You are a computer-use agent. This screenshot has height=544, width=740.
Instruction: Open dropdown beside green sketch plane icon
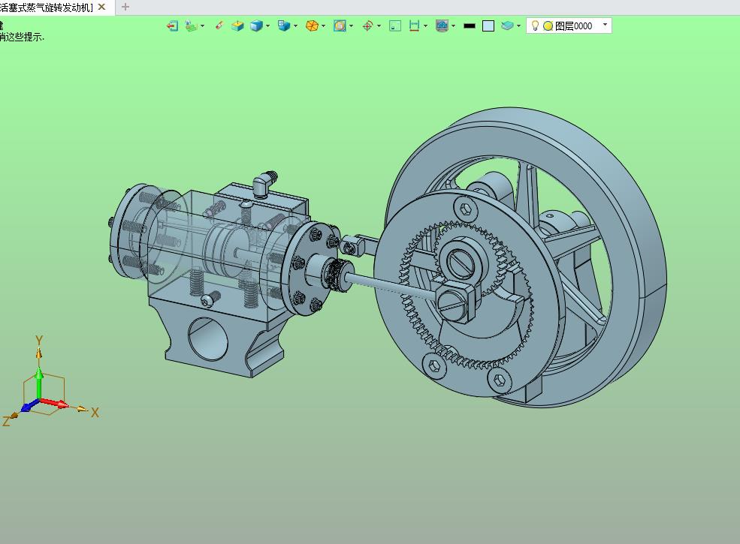click(202, 26)
